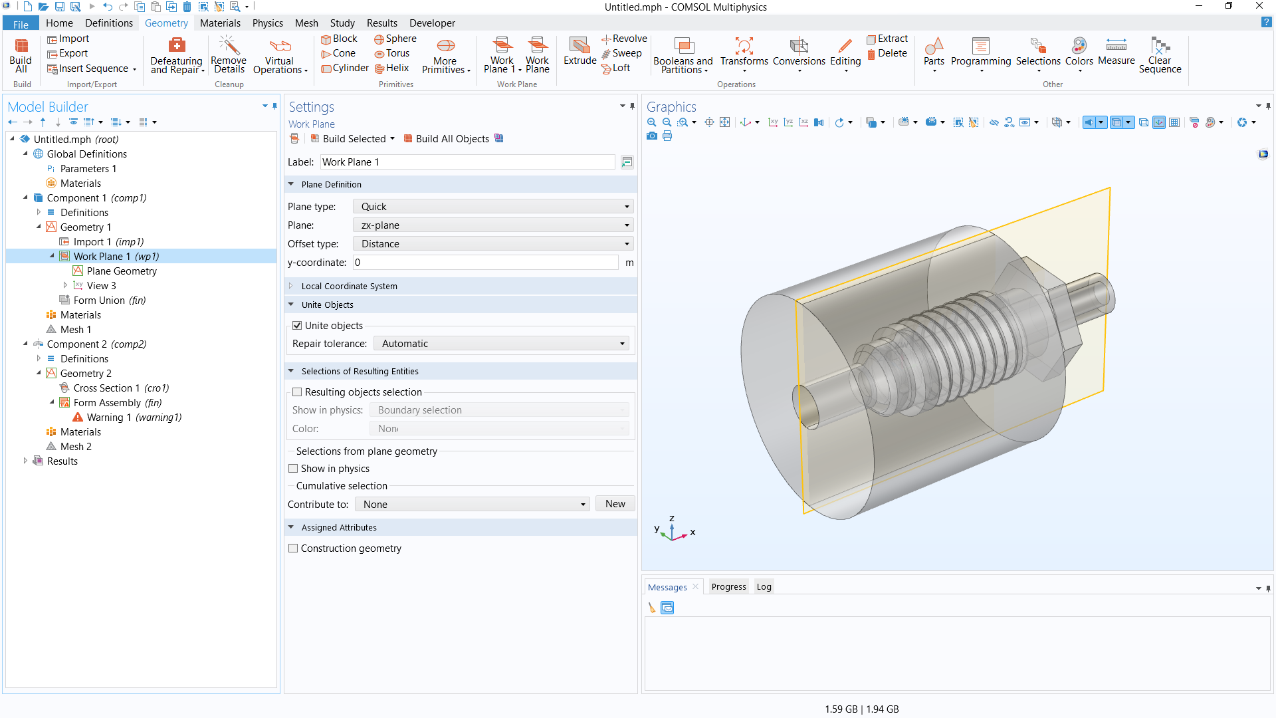Viewport: 1276px width, 718px height.
Task: Click the Loft operation
Action: point(615,68)
